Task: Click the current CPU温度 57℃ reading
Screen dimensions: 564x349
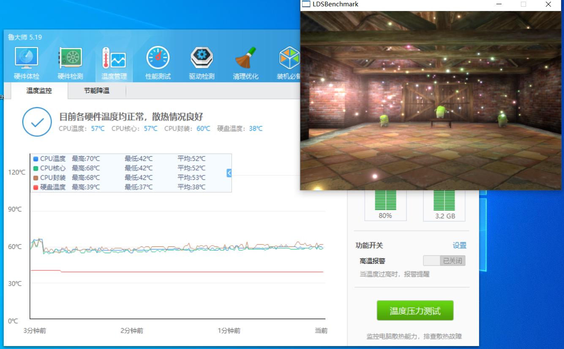Action: (x=98, y=129)
